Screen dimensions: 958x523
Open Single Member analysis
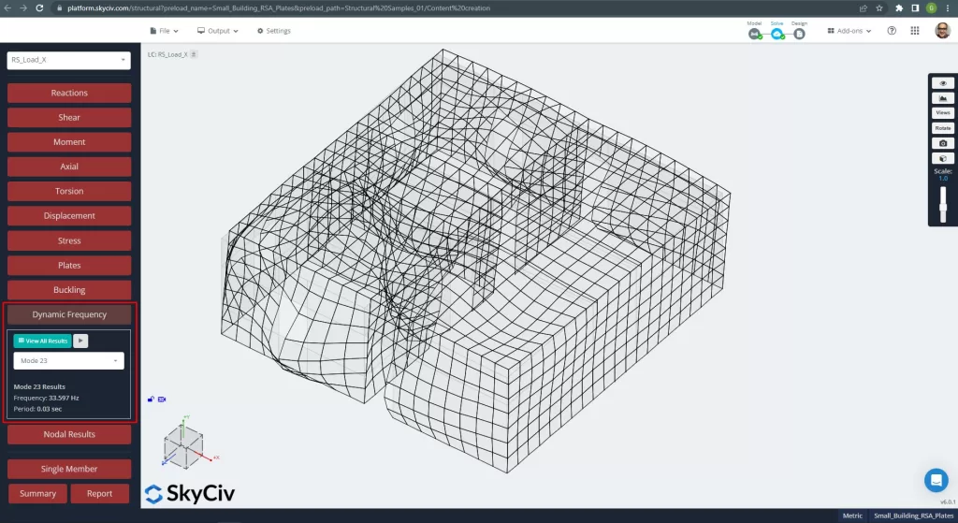tap(69, 469)
